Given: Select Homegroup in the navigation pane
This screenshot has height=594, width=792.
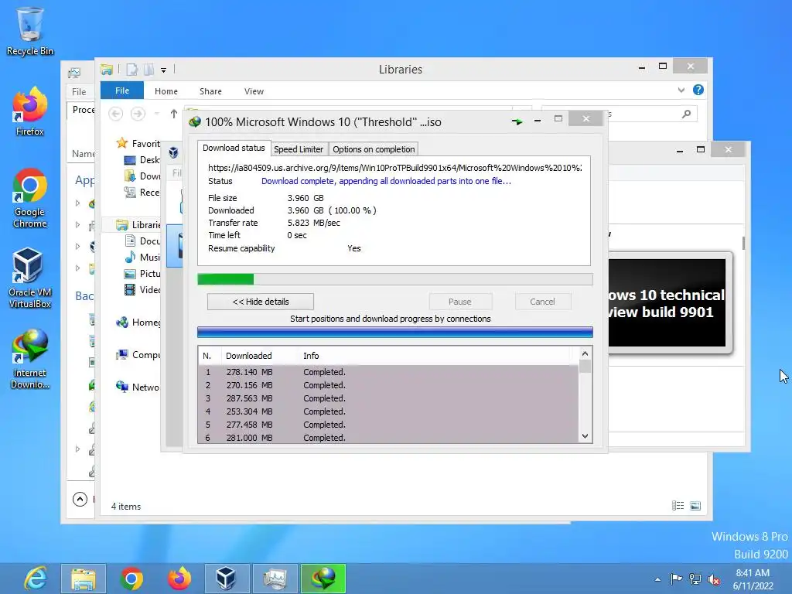Looking at the screenshot, I should click(138, 323).
